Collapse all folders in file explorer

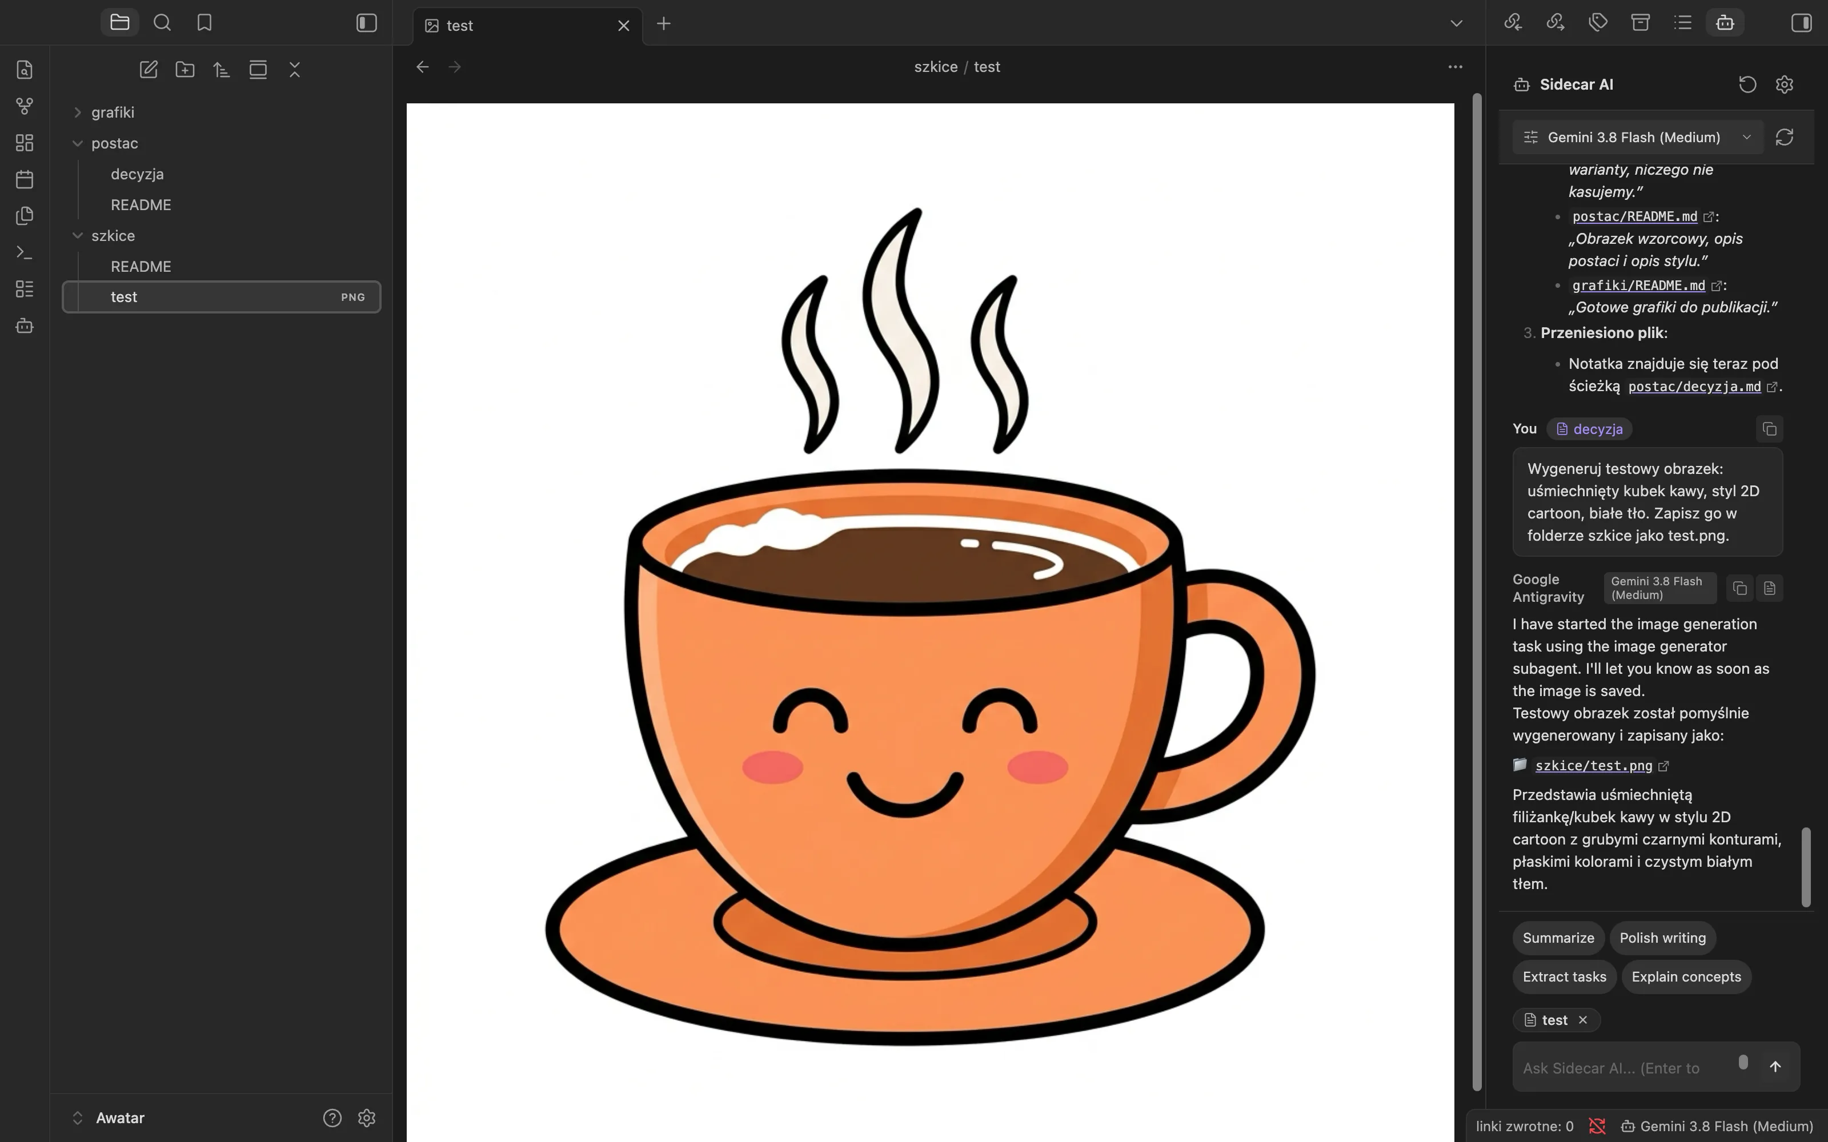pos(295,70)
